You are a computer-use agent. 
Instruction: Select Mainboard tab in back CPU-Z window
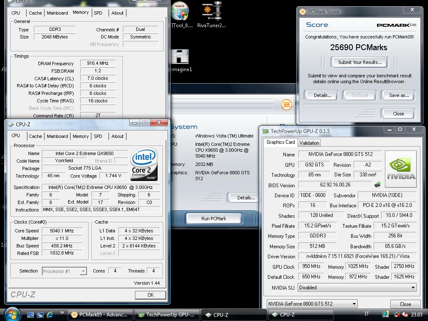pyautogui.click(x=57, y=13)
